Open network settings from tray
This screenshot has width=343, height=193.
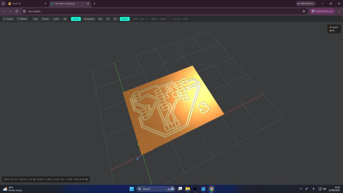pos(320,189)
